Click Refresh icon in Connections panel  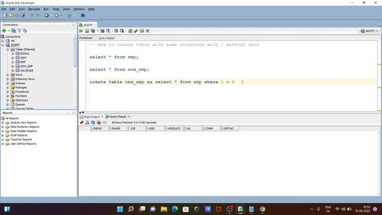pyautogui.click(x=14, y=30)
